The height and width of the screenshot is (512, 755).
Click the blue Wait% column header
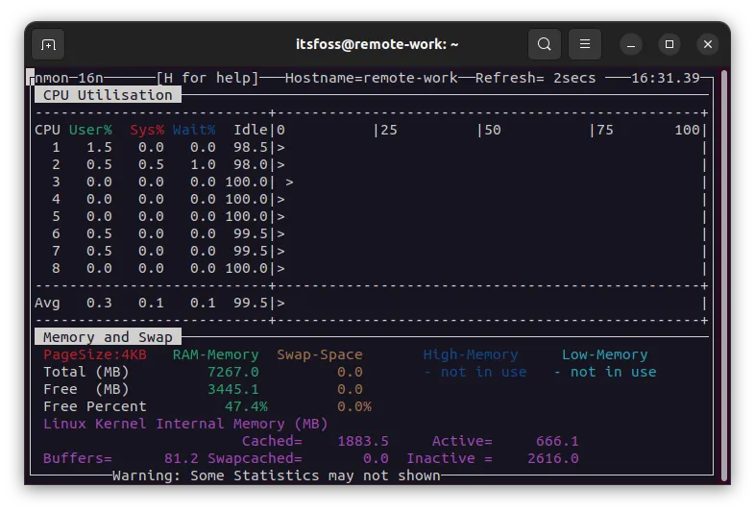(194, 130)
